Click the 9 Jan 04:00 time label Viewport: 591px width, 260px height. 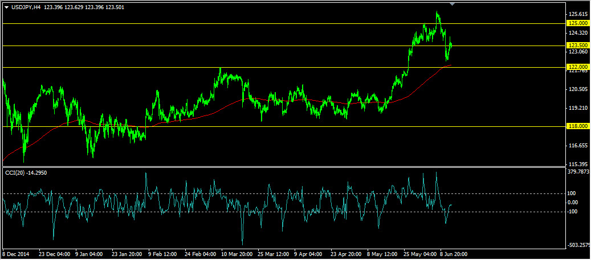click(x=89, y=254)
